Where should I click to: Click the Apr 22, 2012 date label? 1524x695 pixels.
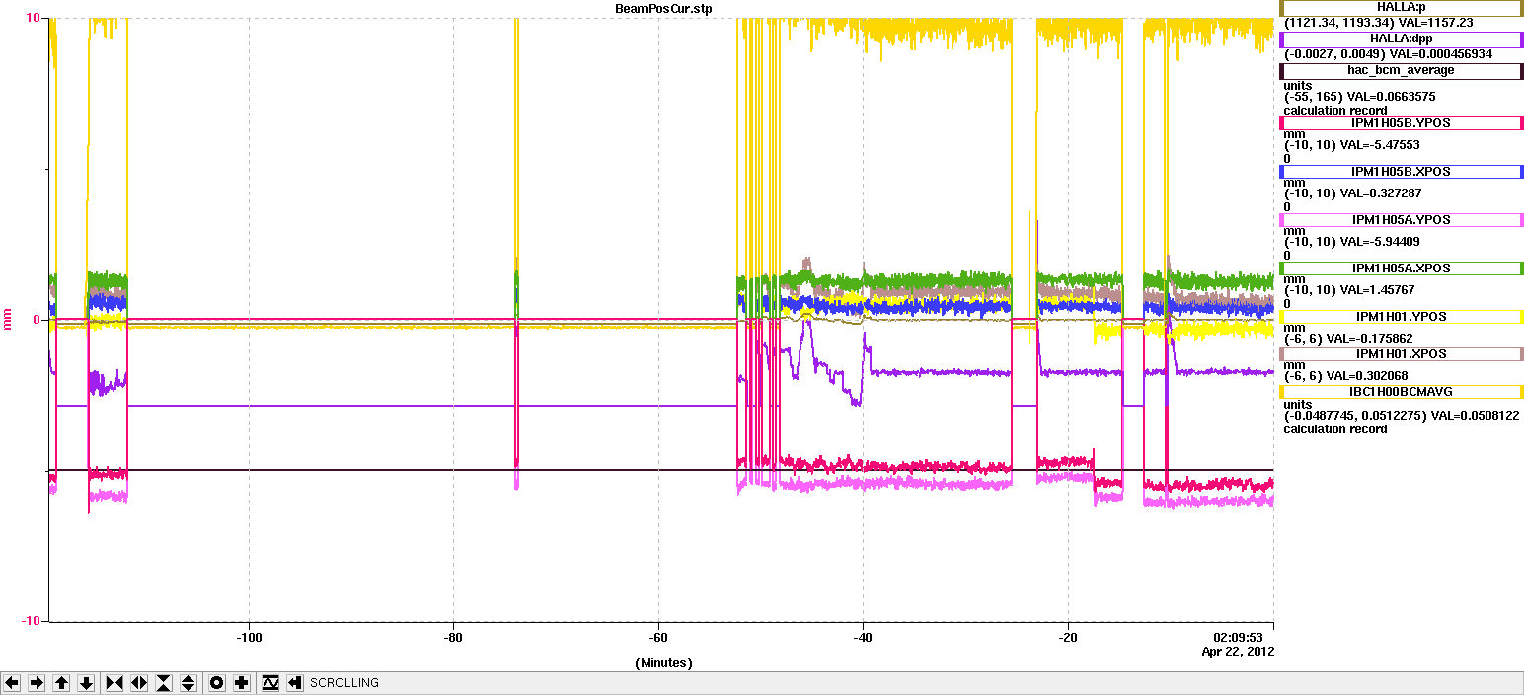click(1238, 652)
